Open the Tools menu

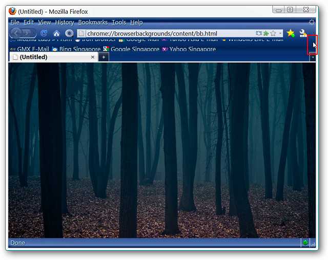coord(119,23)
